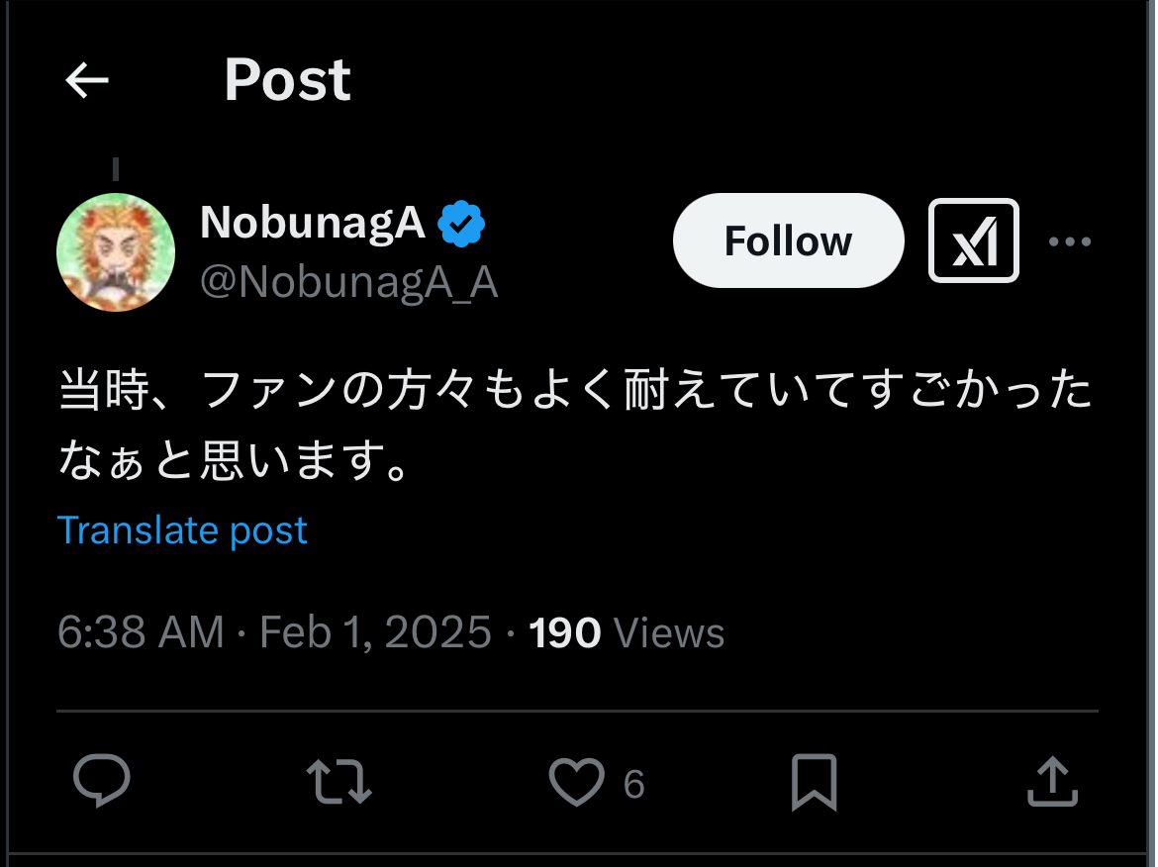Open the three-dot more options menu
Viewport: 1158px width, 867px height.
(1069, 241)
